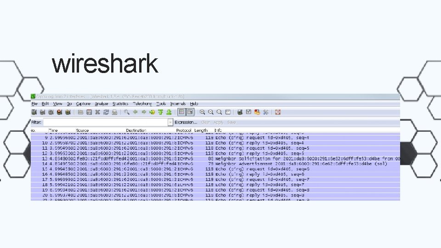Sort by the Length column header
This screenshot has width=441, height=248.
[201, 130]
